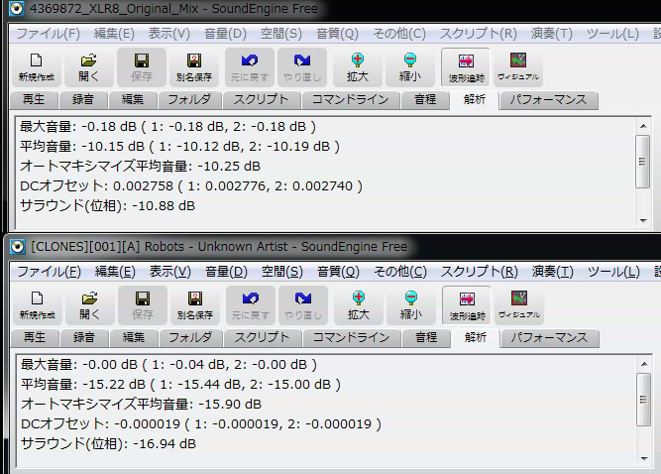Click 開く open icon in Robots window
This screenshot has height=474, width=661.
click(89, 305)
